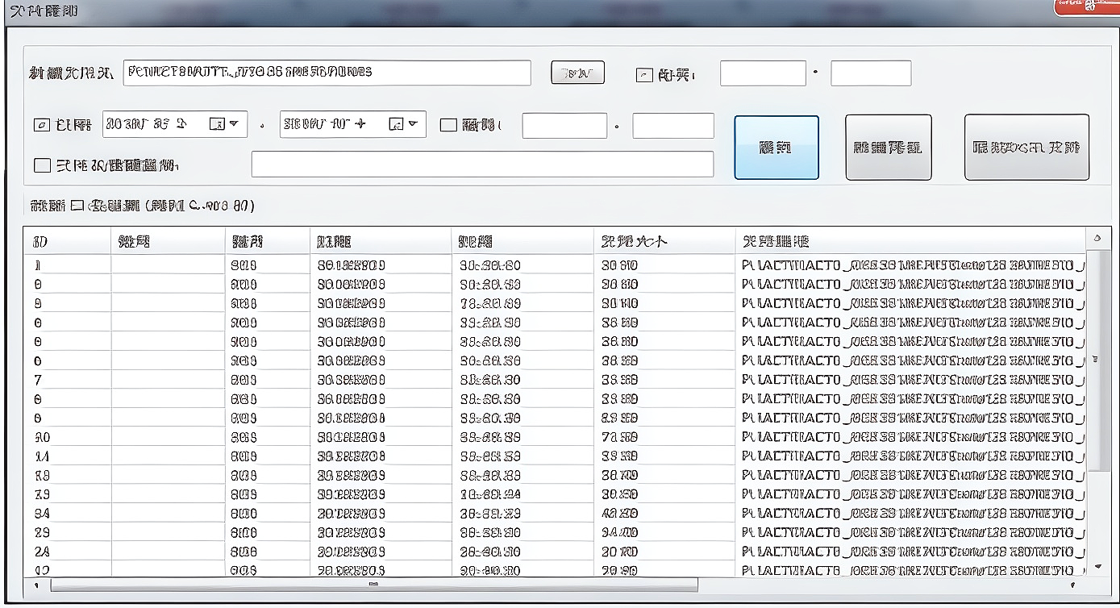Click into the file path text field
Image resolution: width=1120 pixels, height=608 pixels.
click(327, 73)
